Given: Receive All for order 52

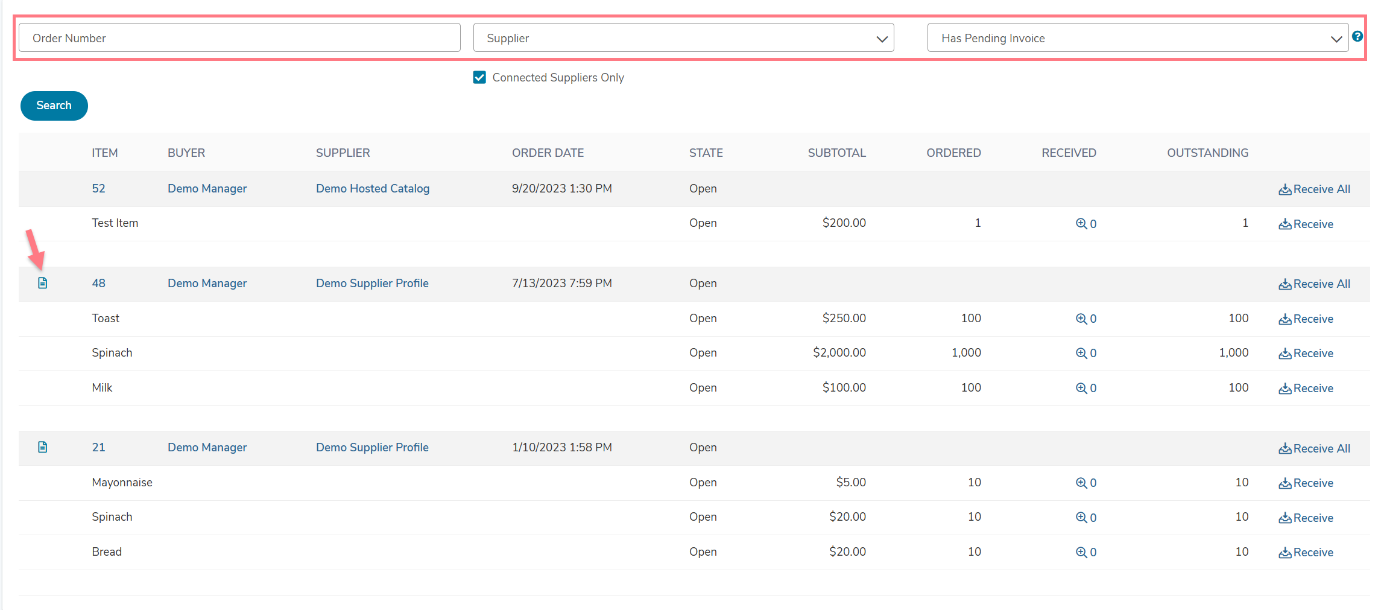Looking at the screenshot, I should click(1314, 189).
